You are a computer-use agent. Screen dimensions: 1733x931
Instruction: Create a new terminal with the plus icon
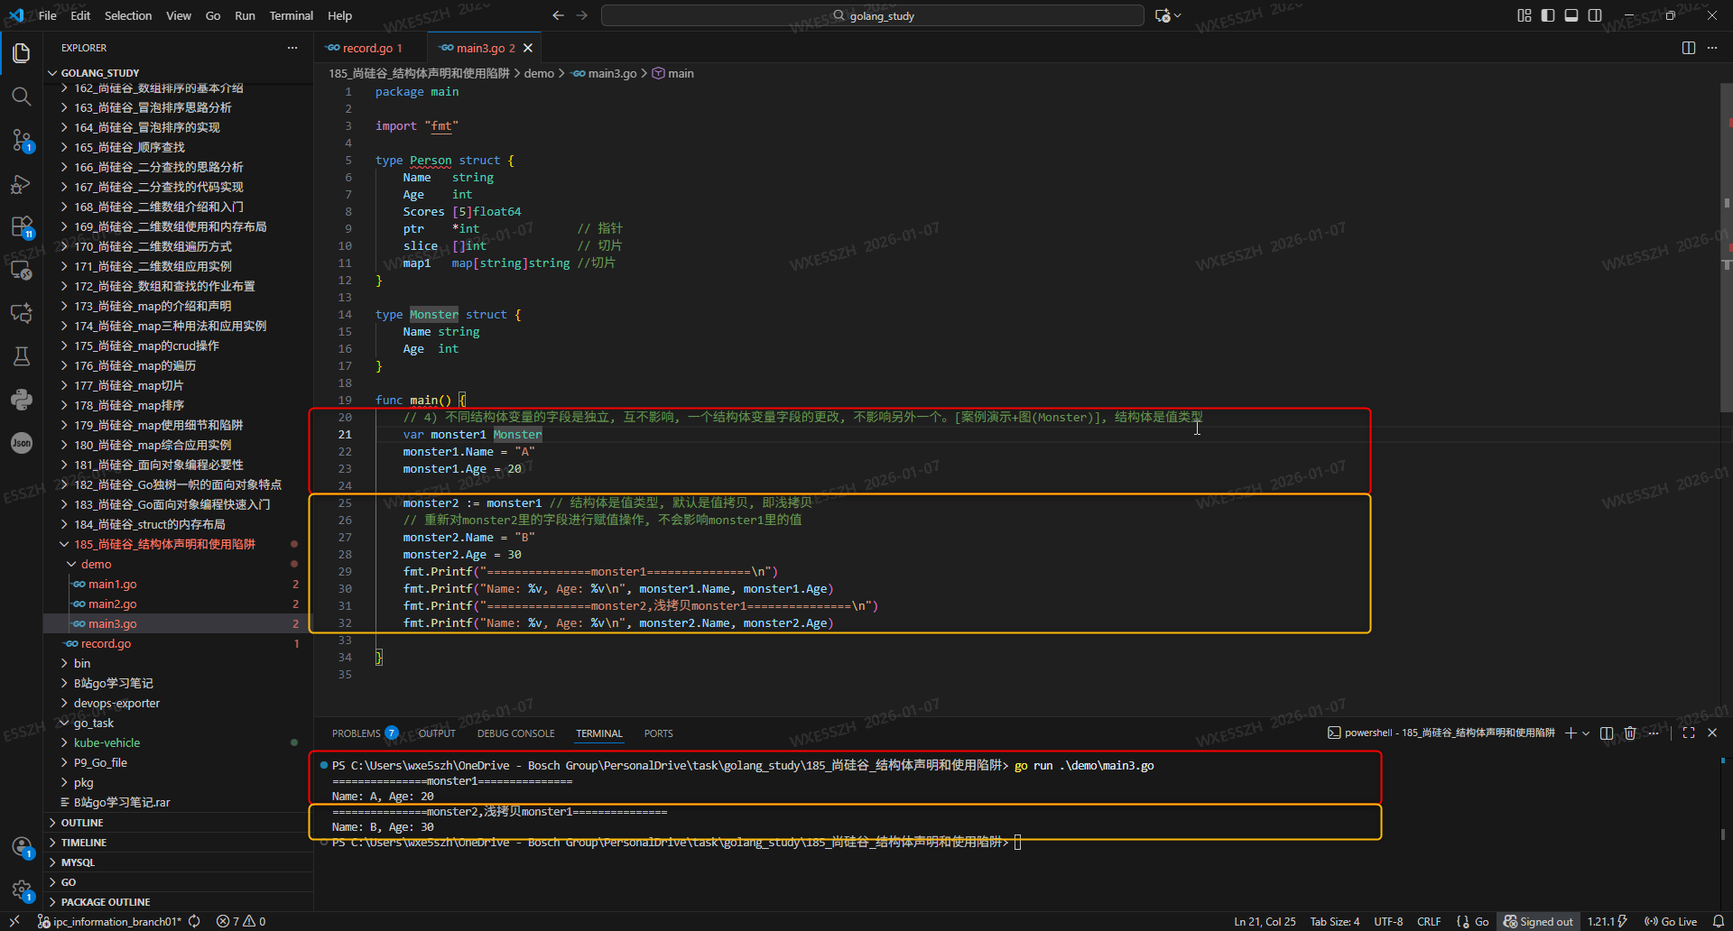tap(1571, 733)
